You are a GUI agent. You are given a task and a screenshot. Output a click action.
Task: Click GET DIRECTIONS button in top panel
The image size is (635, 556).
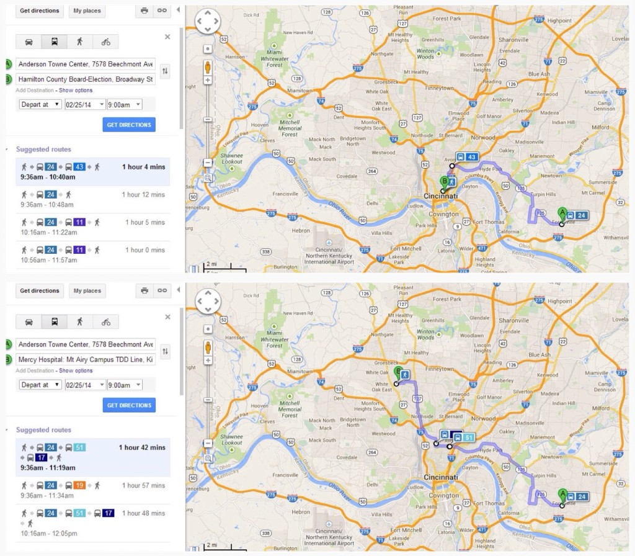(x=129, y=125)
